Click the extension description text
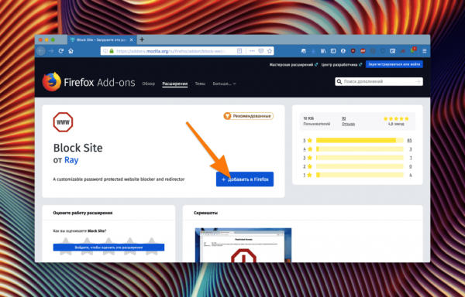465x297 pixels. pos(119,179)
